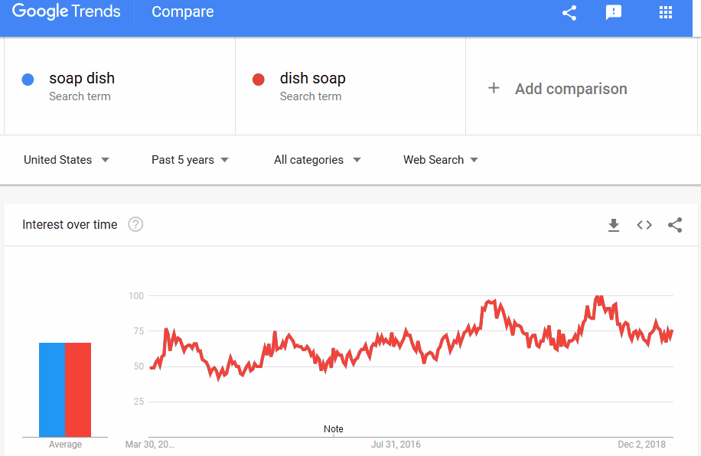The height and width of the screenshot is (456, 701).
Task: Go to Google Trends home logo
Action: (66, 12)
